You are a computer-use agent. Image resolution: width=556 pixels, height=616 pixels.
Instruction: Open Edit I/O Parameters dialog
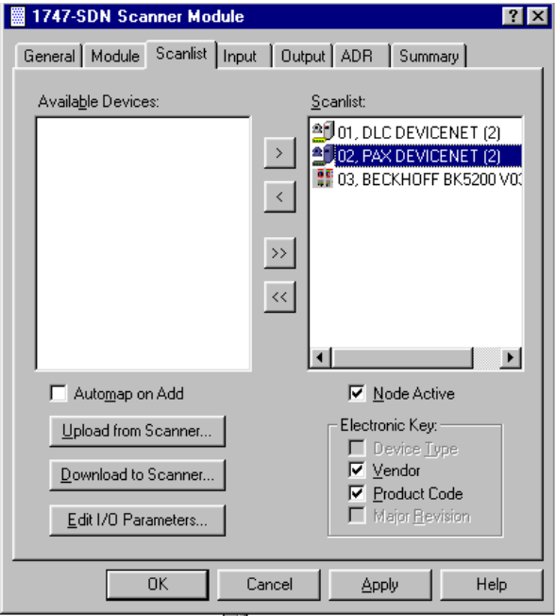pos(138,520)
